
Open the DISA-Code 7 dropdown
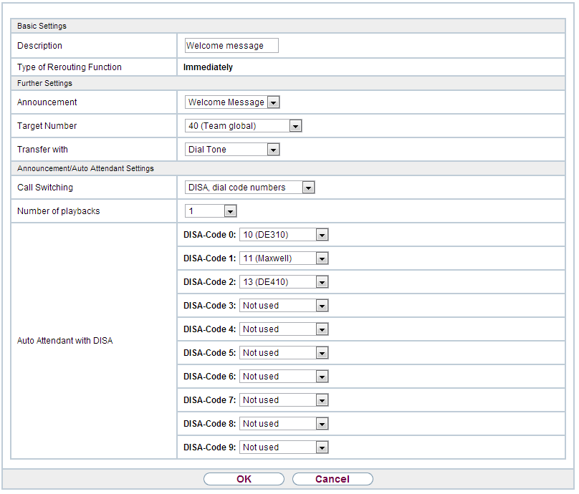point(284,400)
